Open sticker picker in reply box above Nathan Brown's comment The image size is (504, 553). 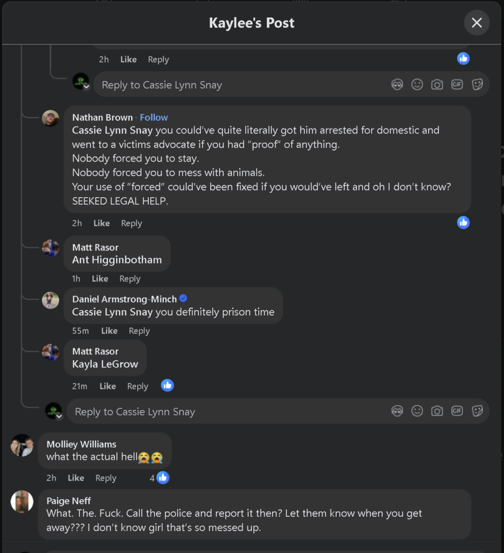477,85
